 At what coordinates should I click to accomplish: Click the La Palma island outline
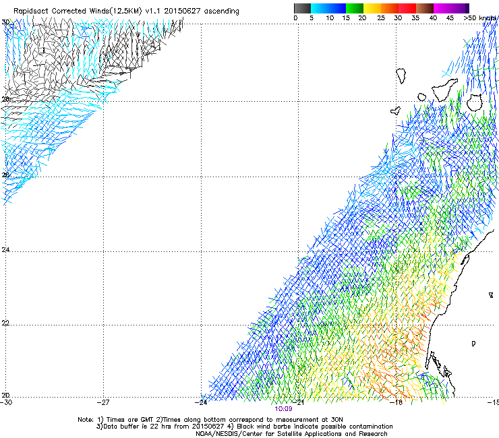pyautogui.click(x=401, y=76)
